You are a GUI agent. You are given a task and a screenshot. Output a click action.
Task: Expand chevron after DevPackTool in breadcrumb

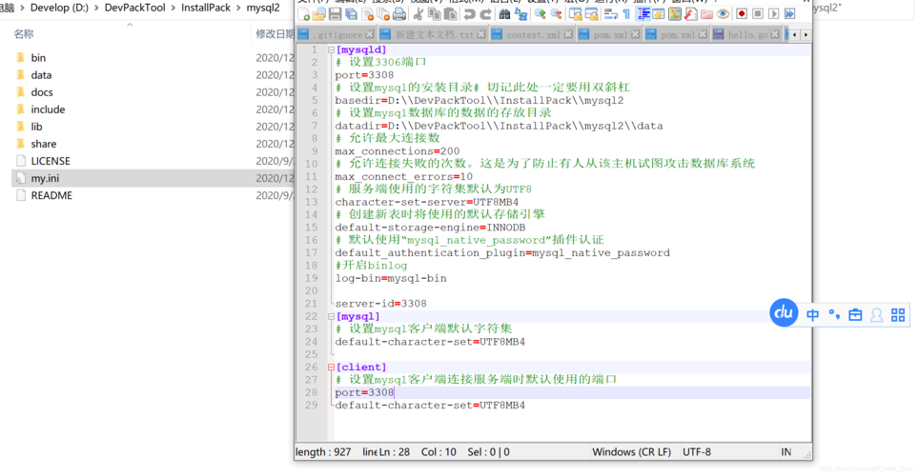point(174,8)
